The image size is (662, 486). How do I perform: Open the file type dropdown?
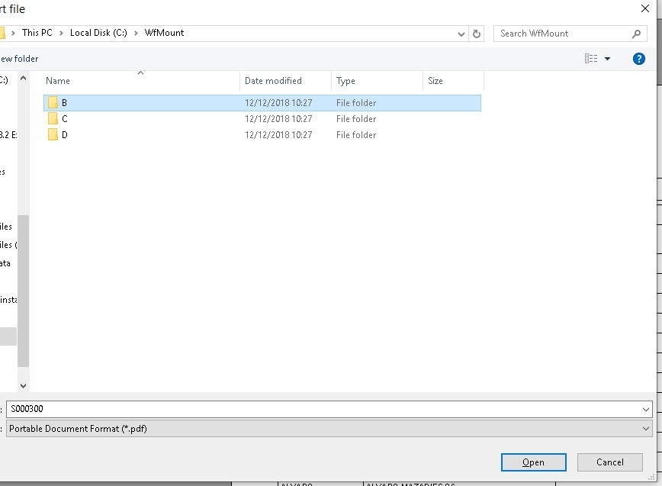[647, 429]
